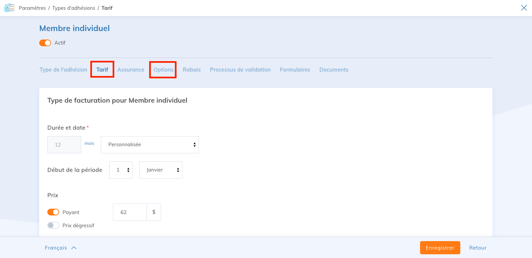Click Paramètres in the breadcrumb

click(x=32, y=8)
